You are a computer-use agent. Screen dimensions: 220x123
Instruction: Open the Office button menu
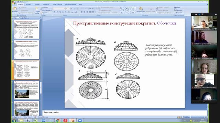14,3
